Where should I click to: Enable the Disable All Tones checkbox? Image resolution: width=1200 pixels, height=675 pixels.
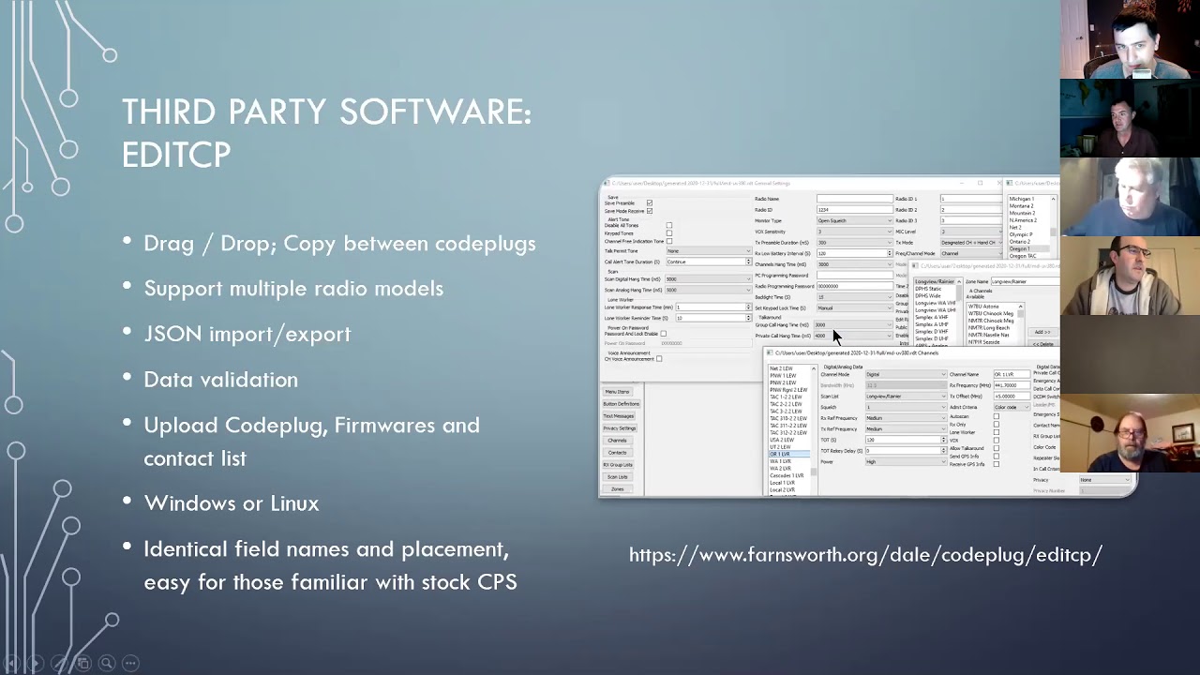click(668, 226)
